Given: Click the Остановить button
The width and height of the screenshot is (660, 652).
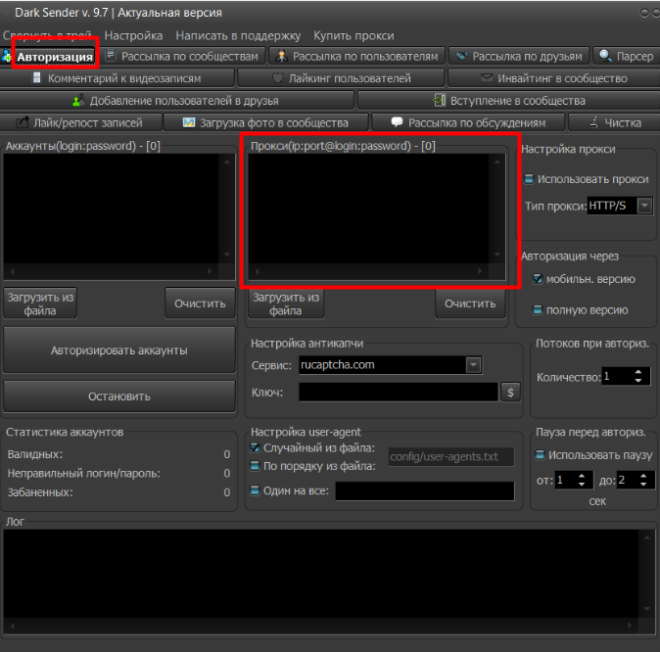Looking at the screenshot, I should [119, 396].
